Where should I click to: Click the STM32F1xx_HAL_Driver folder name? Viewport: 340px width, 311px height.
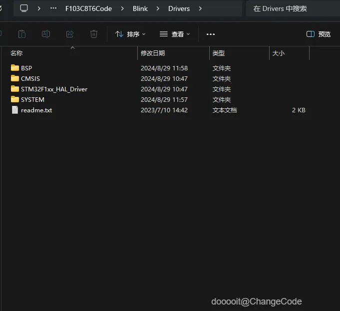click(x=54, y=89)
